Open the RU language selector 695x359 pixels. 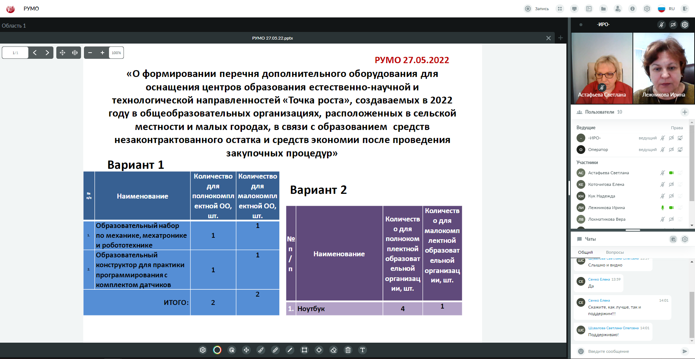tap(666, 9)
